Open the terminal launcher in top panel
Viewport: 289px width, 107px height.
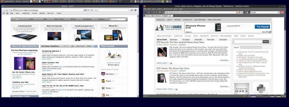coord(45,1)
